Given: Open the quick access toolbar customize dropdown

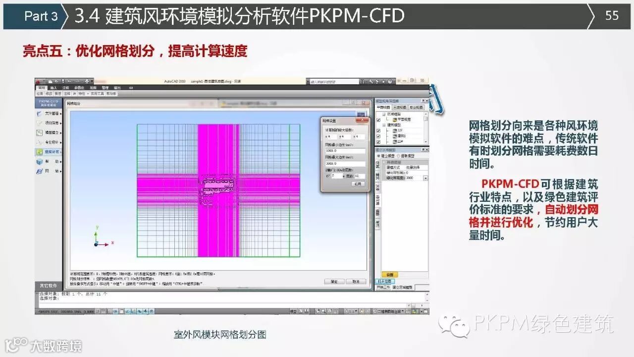Looking at the screenshot, I should point(92,81).
